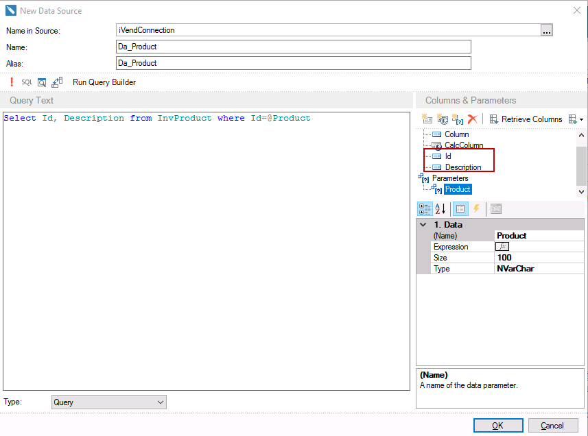Click the Size value 100
Viewport: 588px width, 436px height.
[539, 257]
